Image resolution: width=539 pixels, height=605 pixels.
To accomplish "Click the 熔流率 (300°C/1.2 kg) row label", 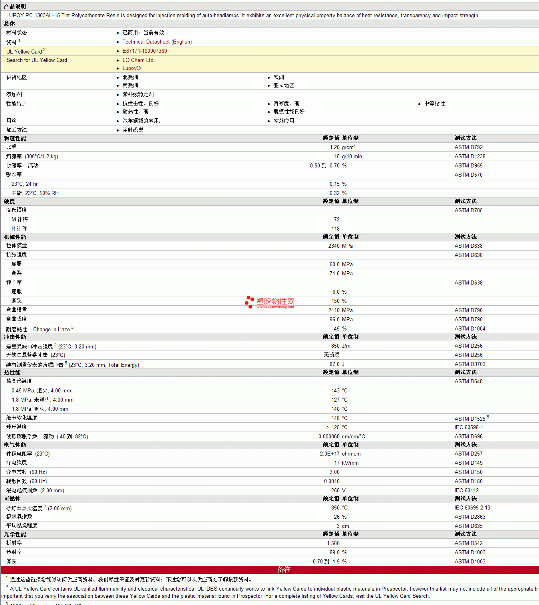I will (x=32, y=156).
